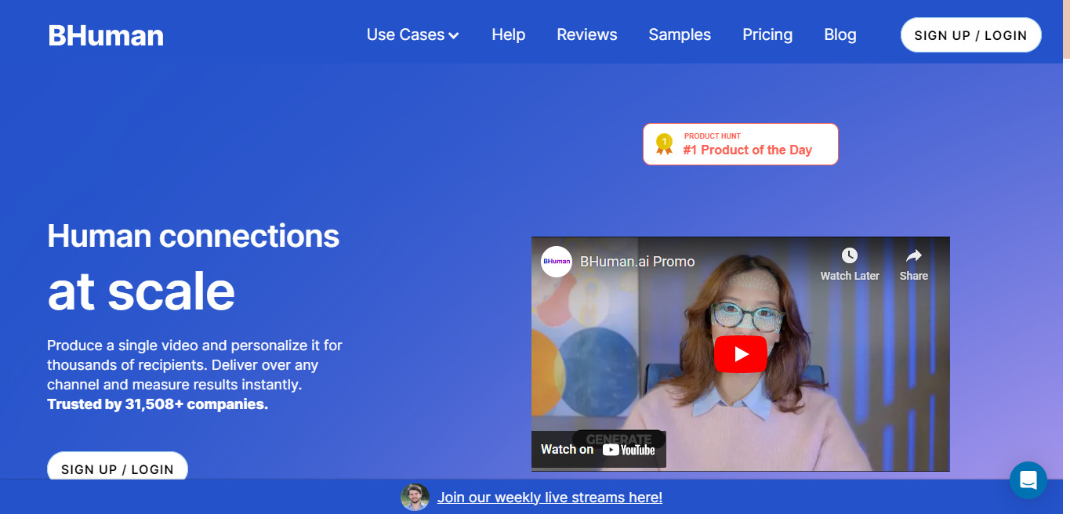The width and height of the screenshot is (1070, 514).
Task: Play the BHuman.ai Promo video
Action: pos(740,354)
